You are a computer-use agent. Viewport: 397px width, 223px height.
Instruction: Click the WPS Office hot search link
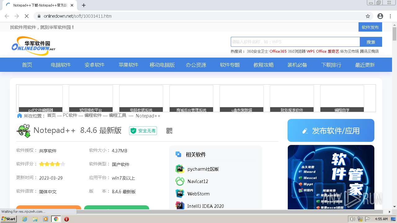316,51
